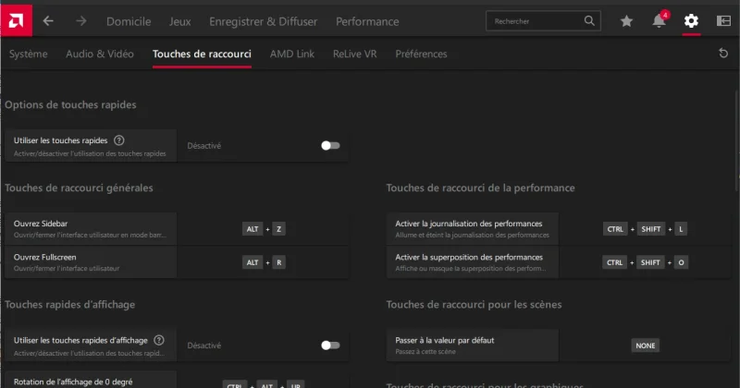Click Touches de raccourci générales heading
Image resolution: width=740 pixels, height=388 pixels.
pos(79,188)
